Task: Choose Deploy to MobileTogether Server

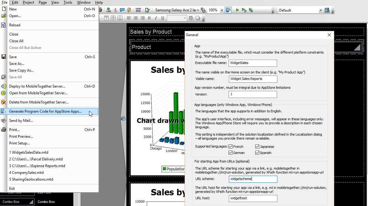Action: [49, 86]
